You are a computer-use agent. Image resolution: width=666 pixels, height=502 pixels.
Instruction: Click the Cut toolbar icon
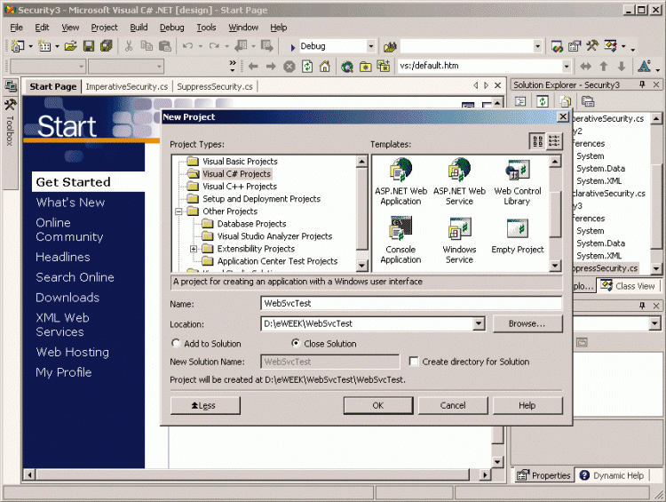click(129, 46)
